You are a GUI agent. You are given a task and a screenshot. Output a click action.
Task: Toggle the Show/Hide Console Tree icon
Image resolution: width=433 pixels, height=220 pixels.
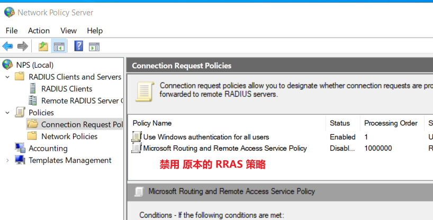[x=59, y=47]
